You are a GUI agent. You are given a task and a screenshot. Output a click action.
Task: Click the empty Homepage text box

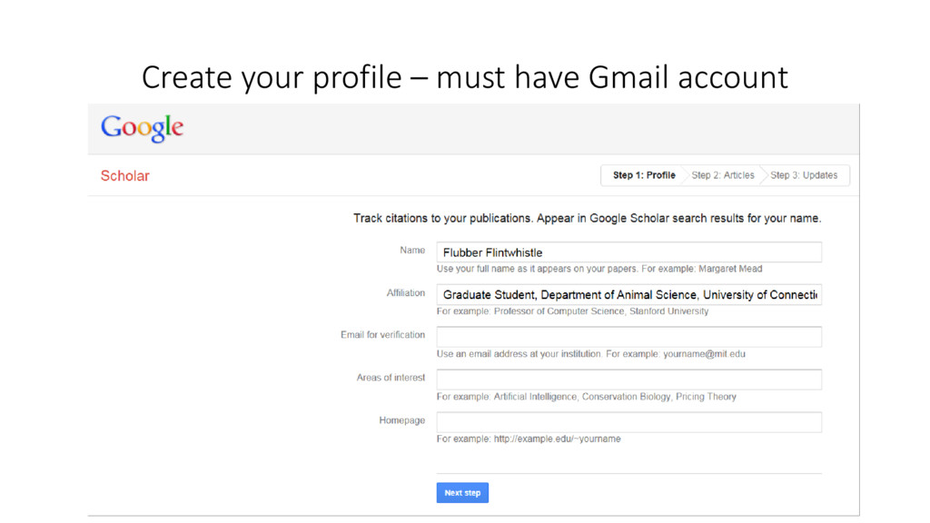pos(628,422)
